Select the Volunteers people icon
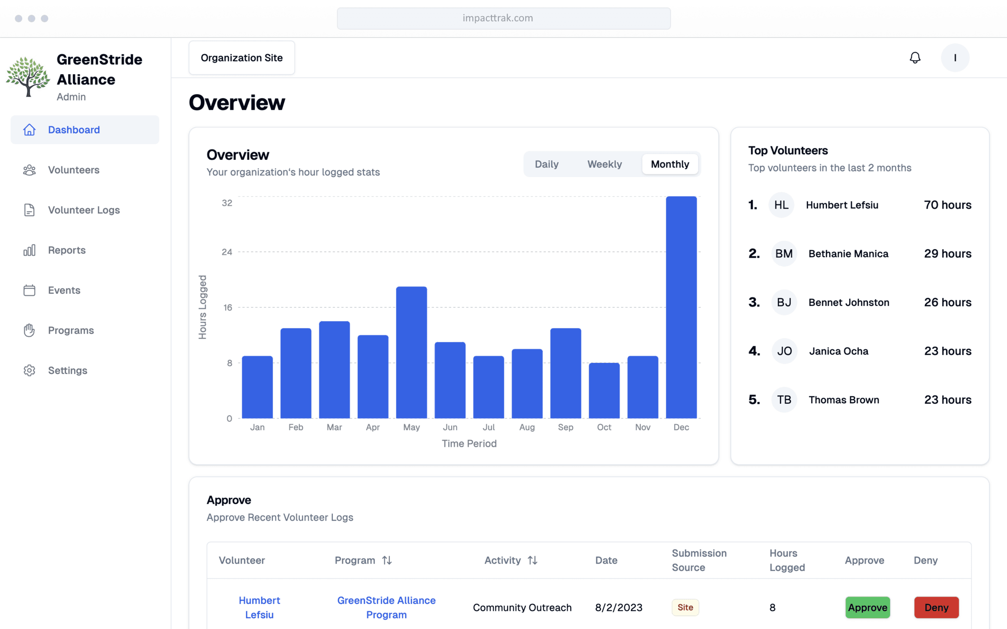This screenshot has height=629, width=1007. [29, 170]
